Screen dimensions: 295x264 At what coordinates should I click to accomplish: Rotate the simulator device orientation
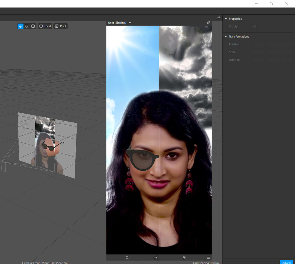click(x=184, y=258)
